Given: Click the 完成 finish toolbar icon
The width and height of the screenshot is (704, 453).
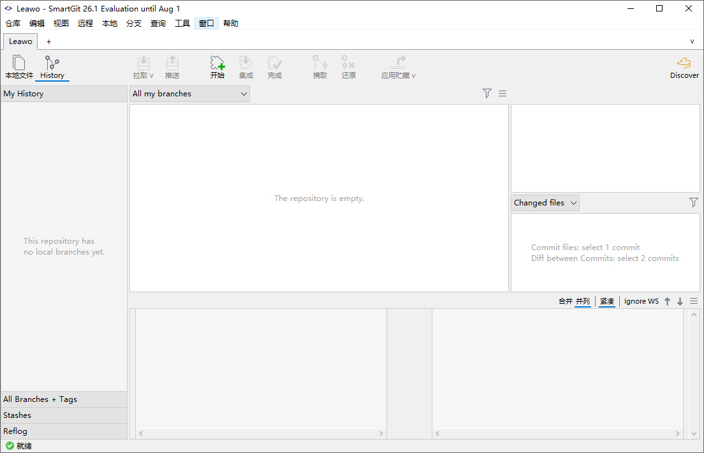Looking at the screenshot, I should click(x=275, y=67).
